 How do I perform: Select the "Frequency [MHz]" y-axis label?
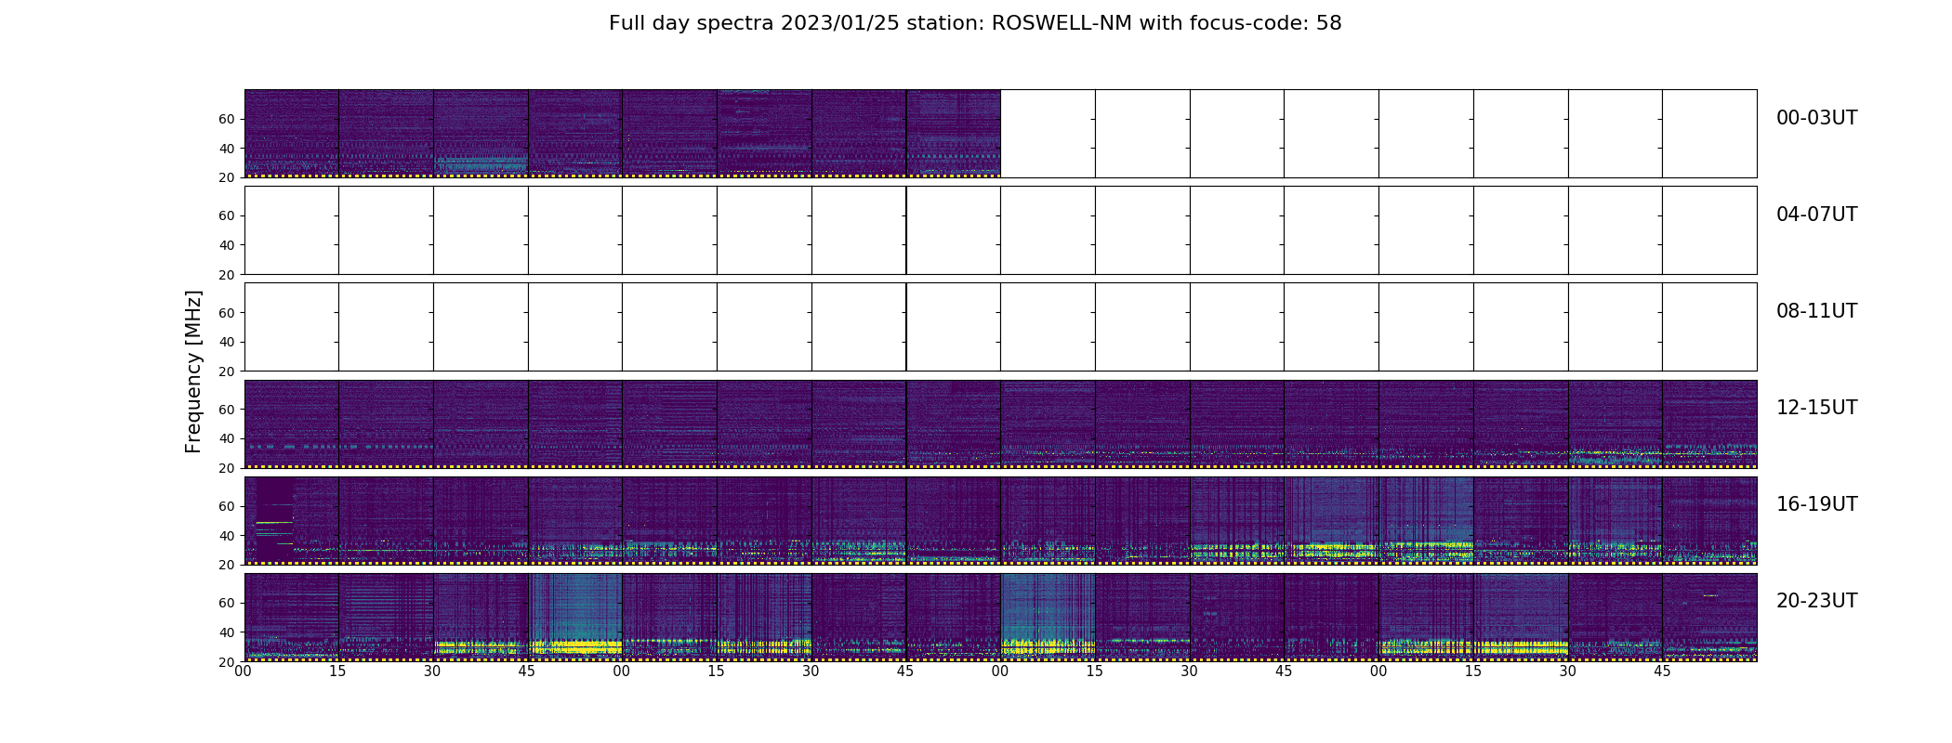tap(193, 371)
